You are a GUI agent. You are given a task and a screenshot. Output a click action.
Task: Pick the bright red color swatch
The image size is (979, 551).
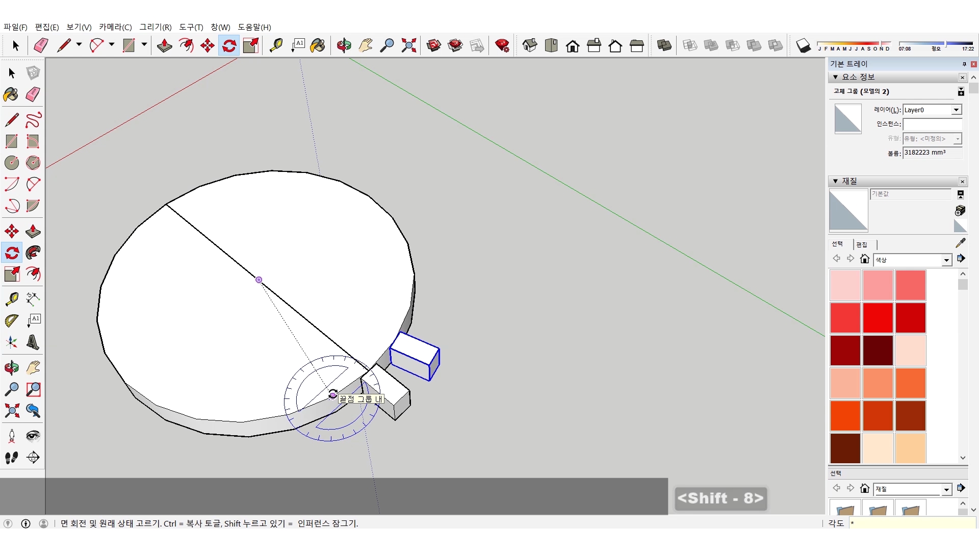coord(878,317)
